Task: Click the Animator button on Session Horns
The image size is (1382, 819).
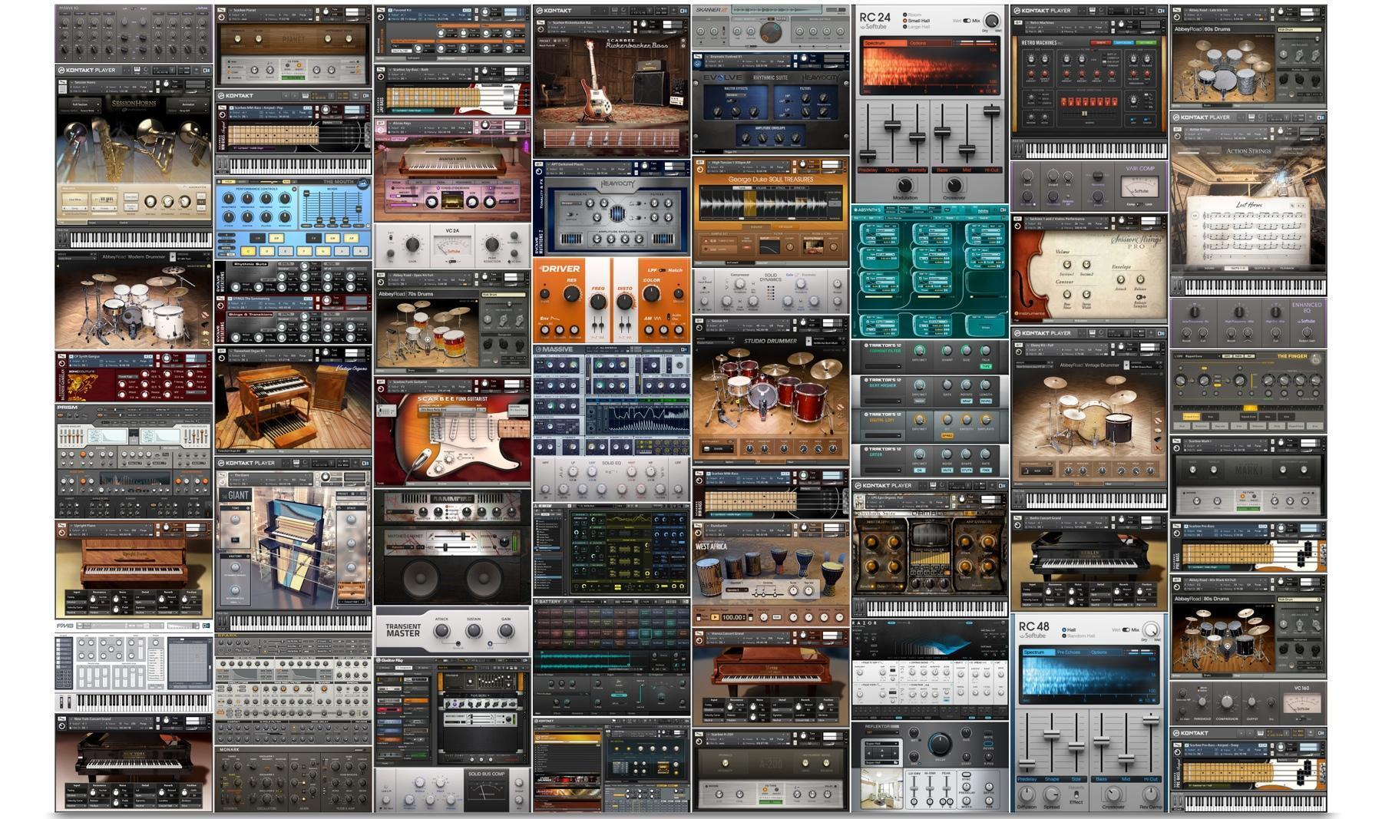Action: pyautogui.click(x=193, y=187)
